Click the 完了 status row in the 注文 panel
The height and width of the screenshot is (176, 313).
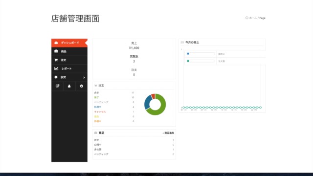click(x=114, y=98)
